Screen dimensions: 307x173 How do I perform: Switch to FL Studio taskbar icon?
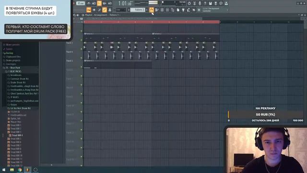28,170
